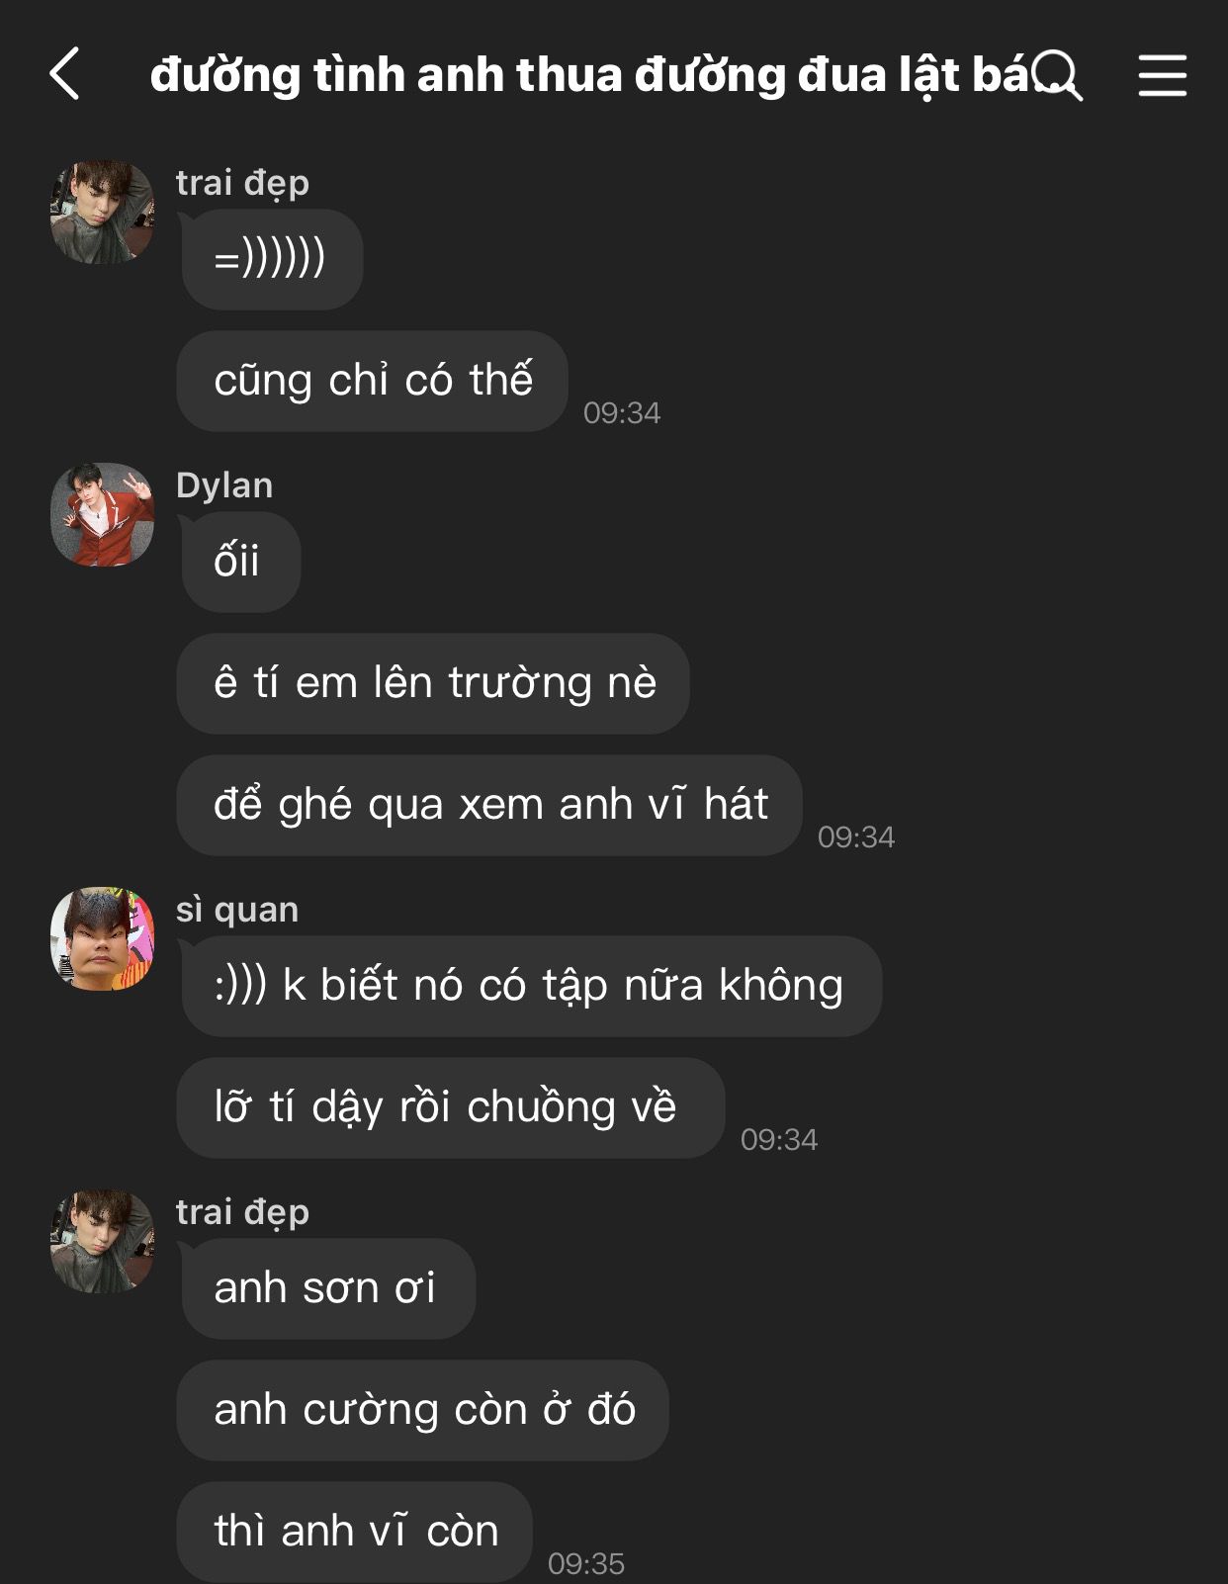Tap trai đẹp's avatar at the top
Screen dimensions: 1228x1584
[x=103, y=212]
